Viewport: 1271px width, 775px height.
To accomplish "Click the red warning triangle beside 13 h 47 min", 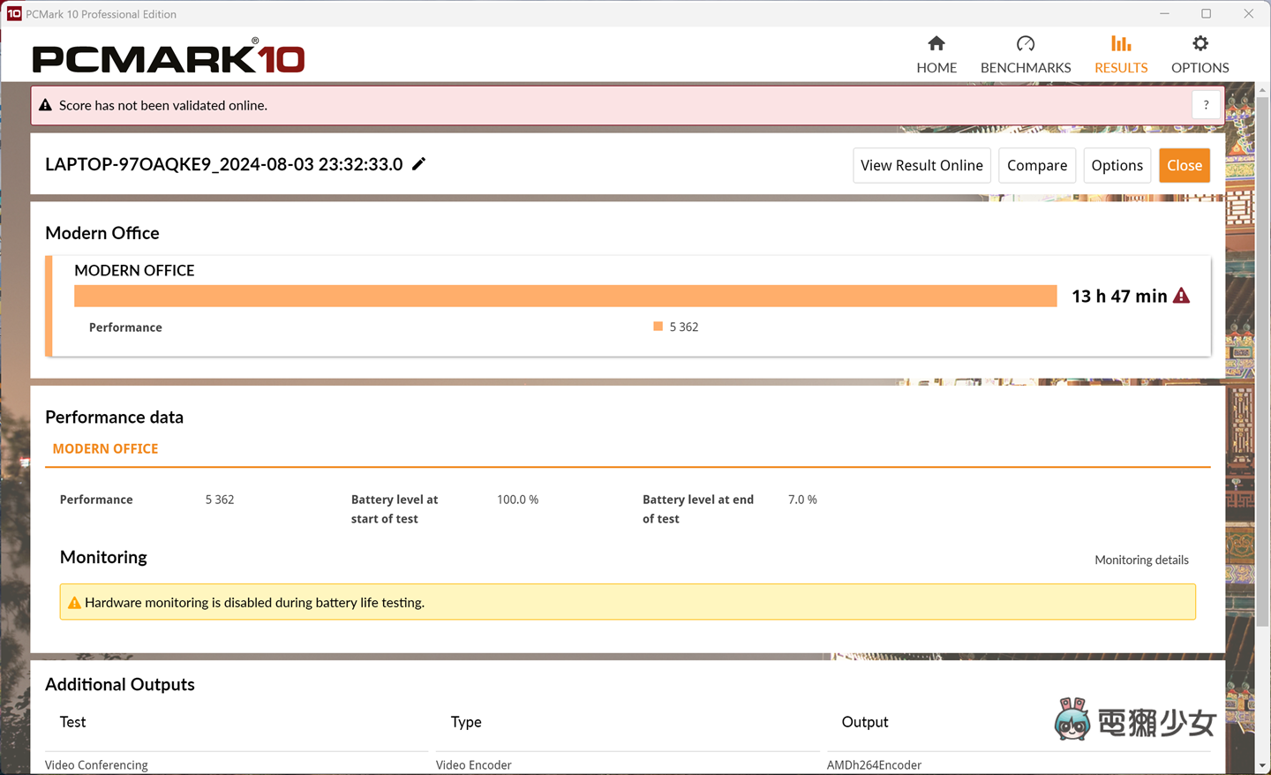I will point(1182,296).
